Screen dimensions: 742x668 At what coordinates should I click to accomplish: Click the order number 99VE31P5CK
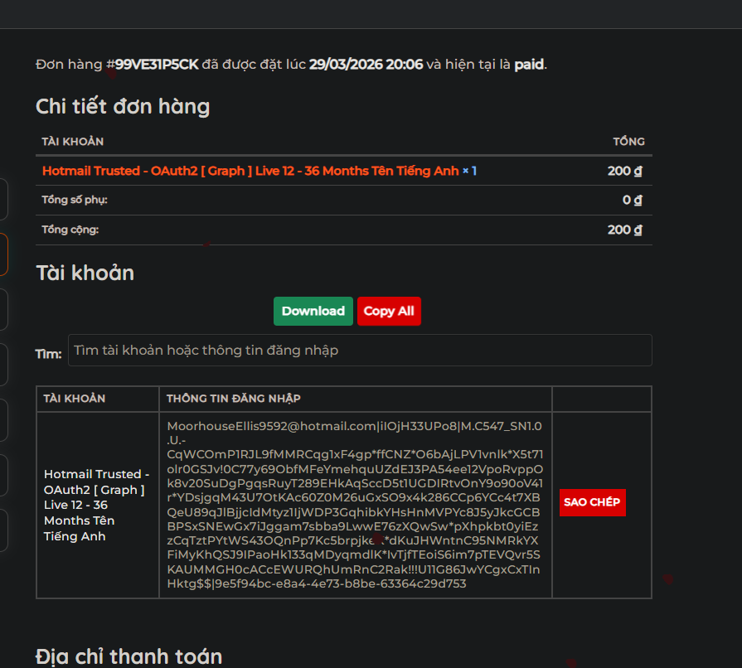(157, 65)
